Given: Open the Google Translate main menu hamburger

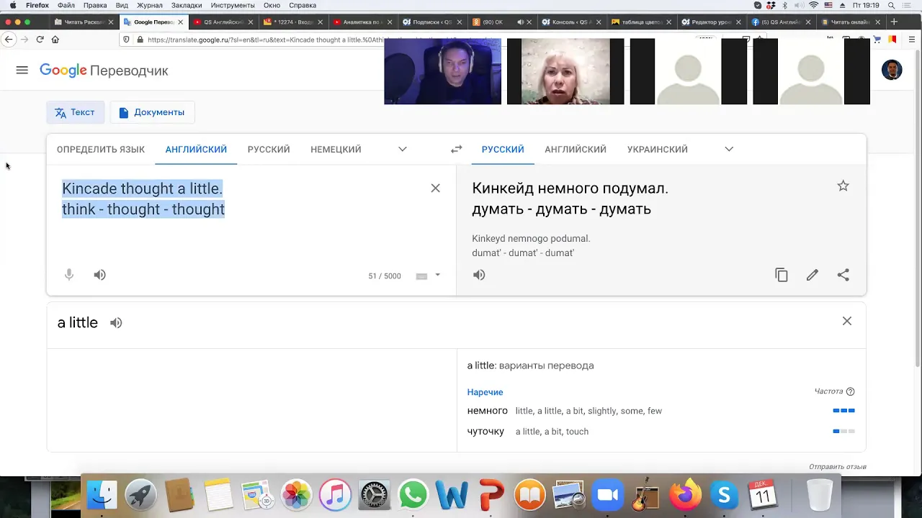Looking at the screenshot, I should point(22,70).
